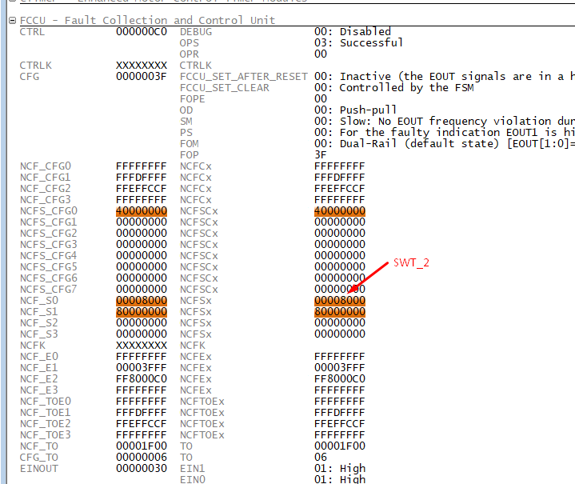The image size is (575, 484).
Task: Select the DEBUG field value Disabled
Action: coord(353,32)
